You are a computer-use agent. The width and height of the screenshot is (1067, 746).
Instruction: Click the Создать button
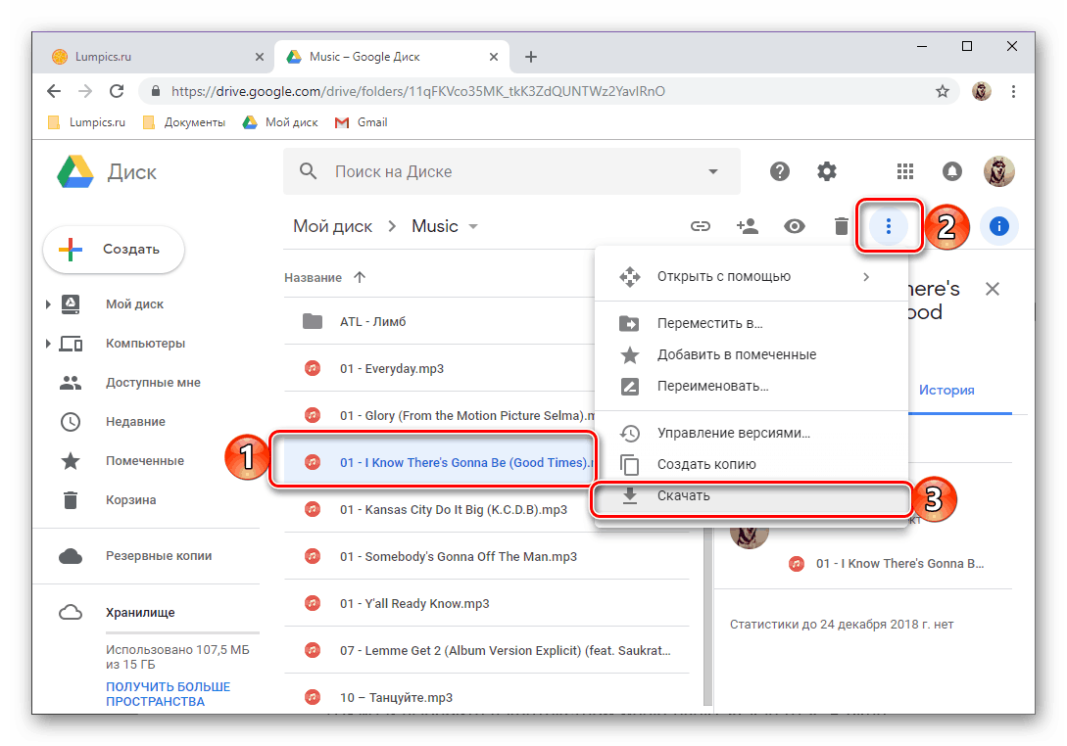tap(113, 250)
